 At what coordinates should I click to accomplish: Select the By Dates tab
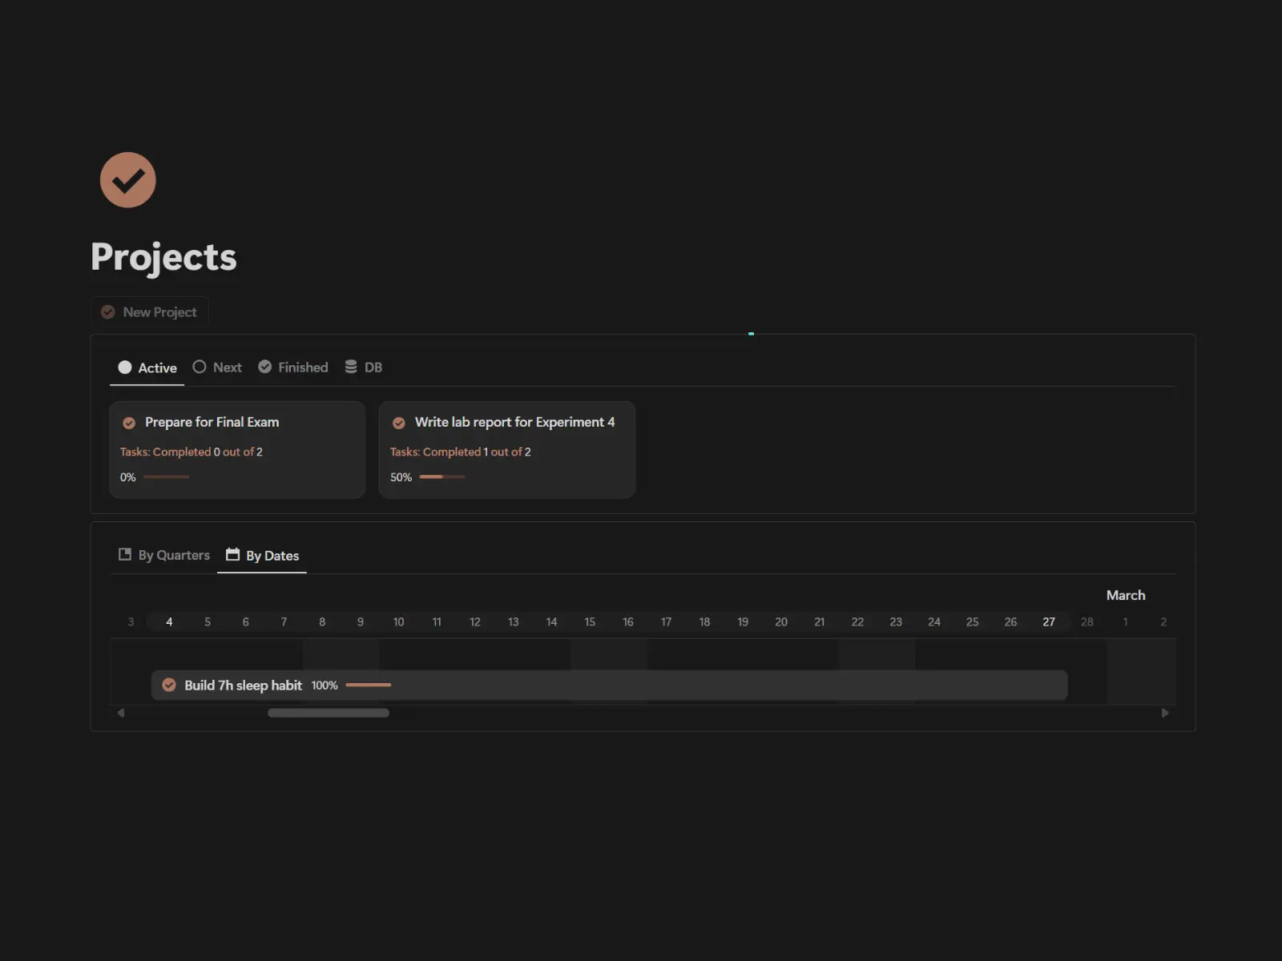(x=262, y=556)
